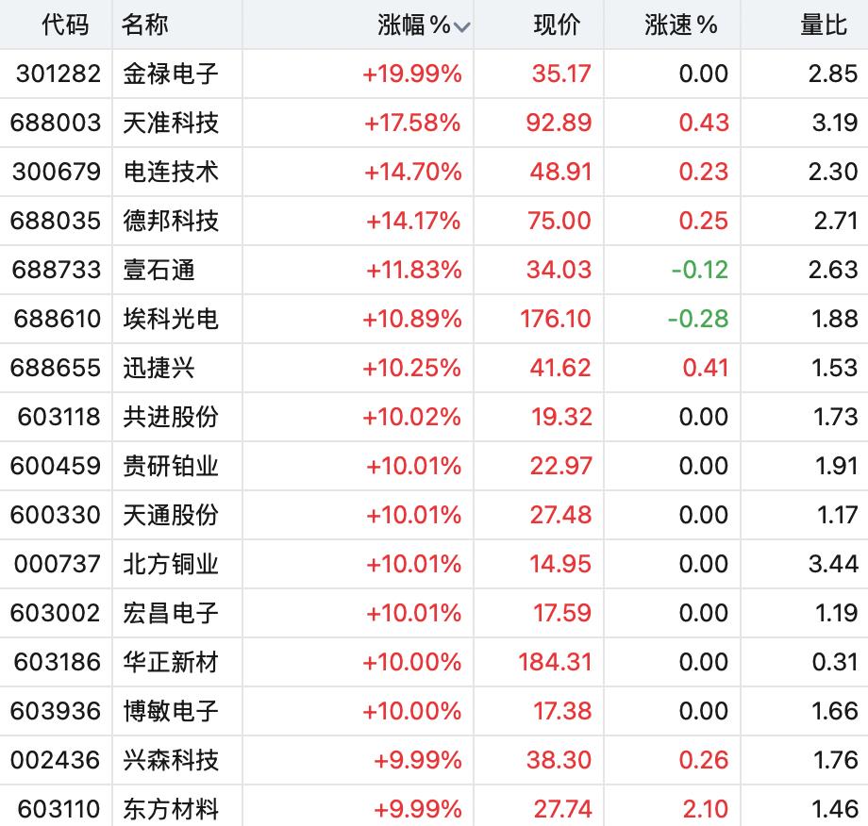This screenshot has height=826, width=868.
Task: Select stock code 688003
Action: point(56,123)
